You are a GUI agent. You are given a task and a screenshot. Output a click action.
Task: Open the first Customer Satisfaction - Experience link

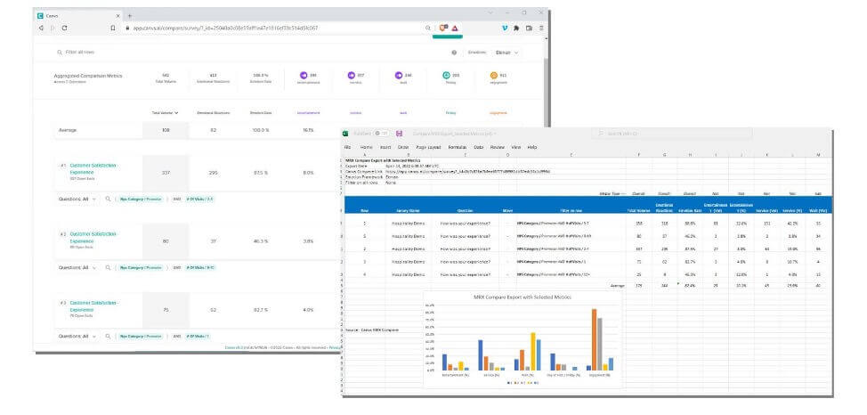coord(93,169)
